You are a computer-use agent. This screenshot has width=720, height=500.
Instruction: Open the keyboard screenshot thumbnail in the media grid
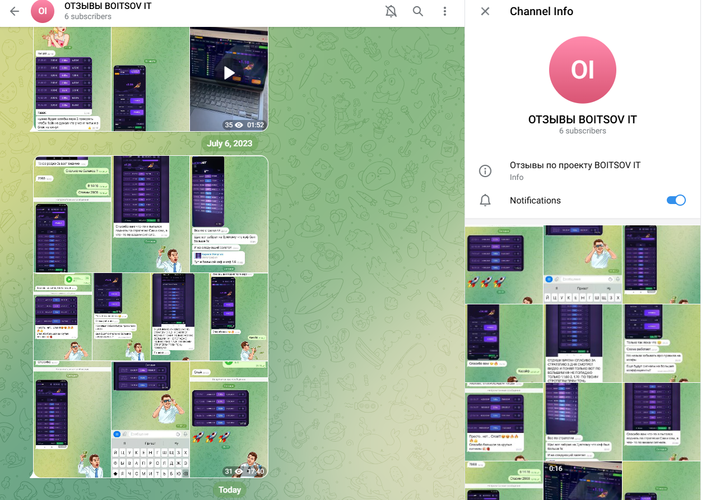[x=583, y=265]
